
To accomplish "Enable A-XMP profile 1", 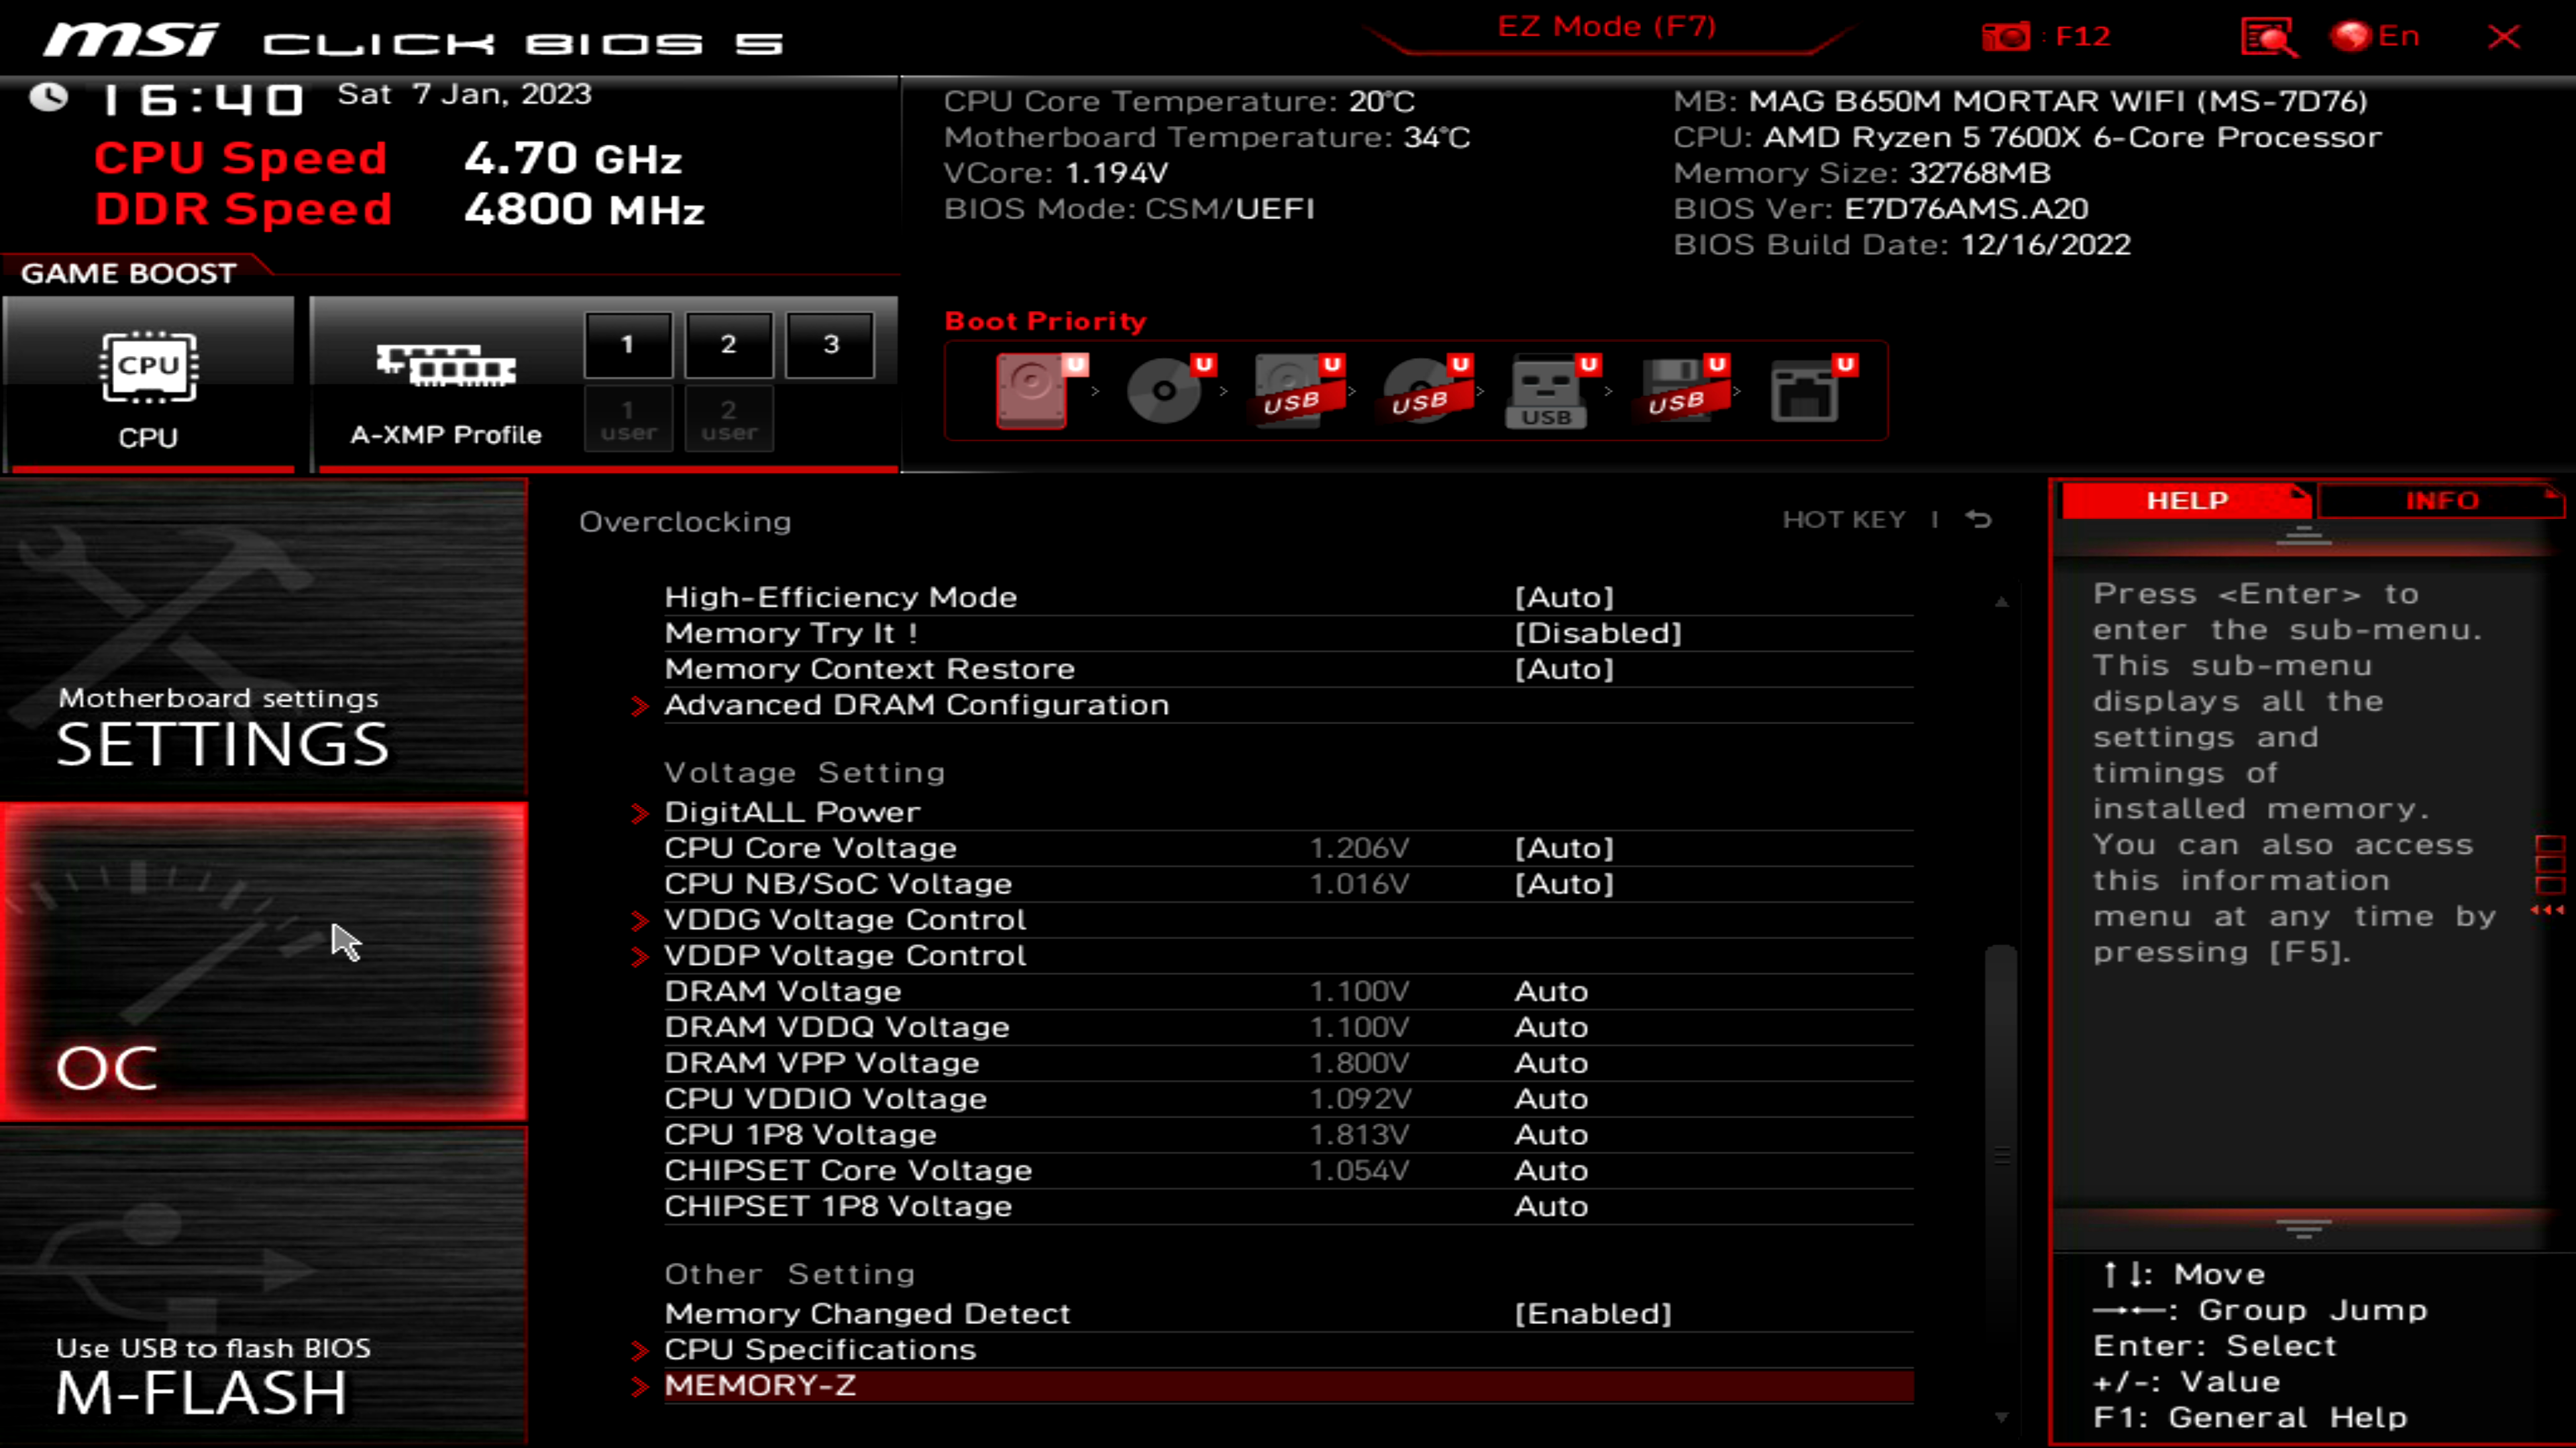I will 627,345.
